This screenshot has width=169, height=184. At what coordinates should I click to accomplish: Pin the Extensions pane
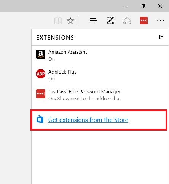(x=161, y=37)
